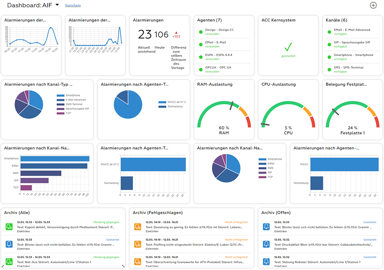
Task: Toggle Smartphone legend swatch in Kanal-Typ chart
Action: click(x=61, y=95)
